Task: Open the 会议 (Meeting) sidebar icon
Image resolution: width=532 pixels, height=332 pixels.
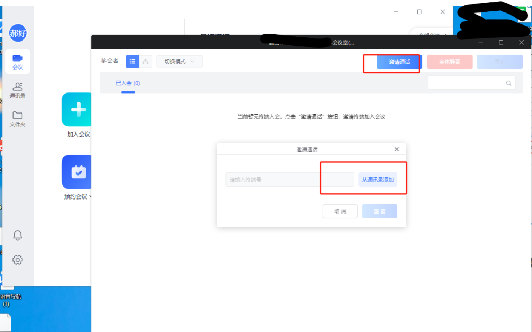Action: [x=18, y=61]
